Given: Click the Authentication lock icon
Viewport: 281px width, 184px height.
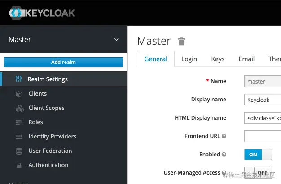Looking at the screenshot, I should (x=19, y=165).
